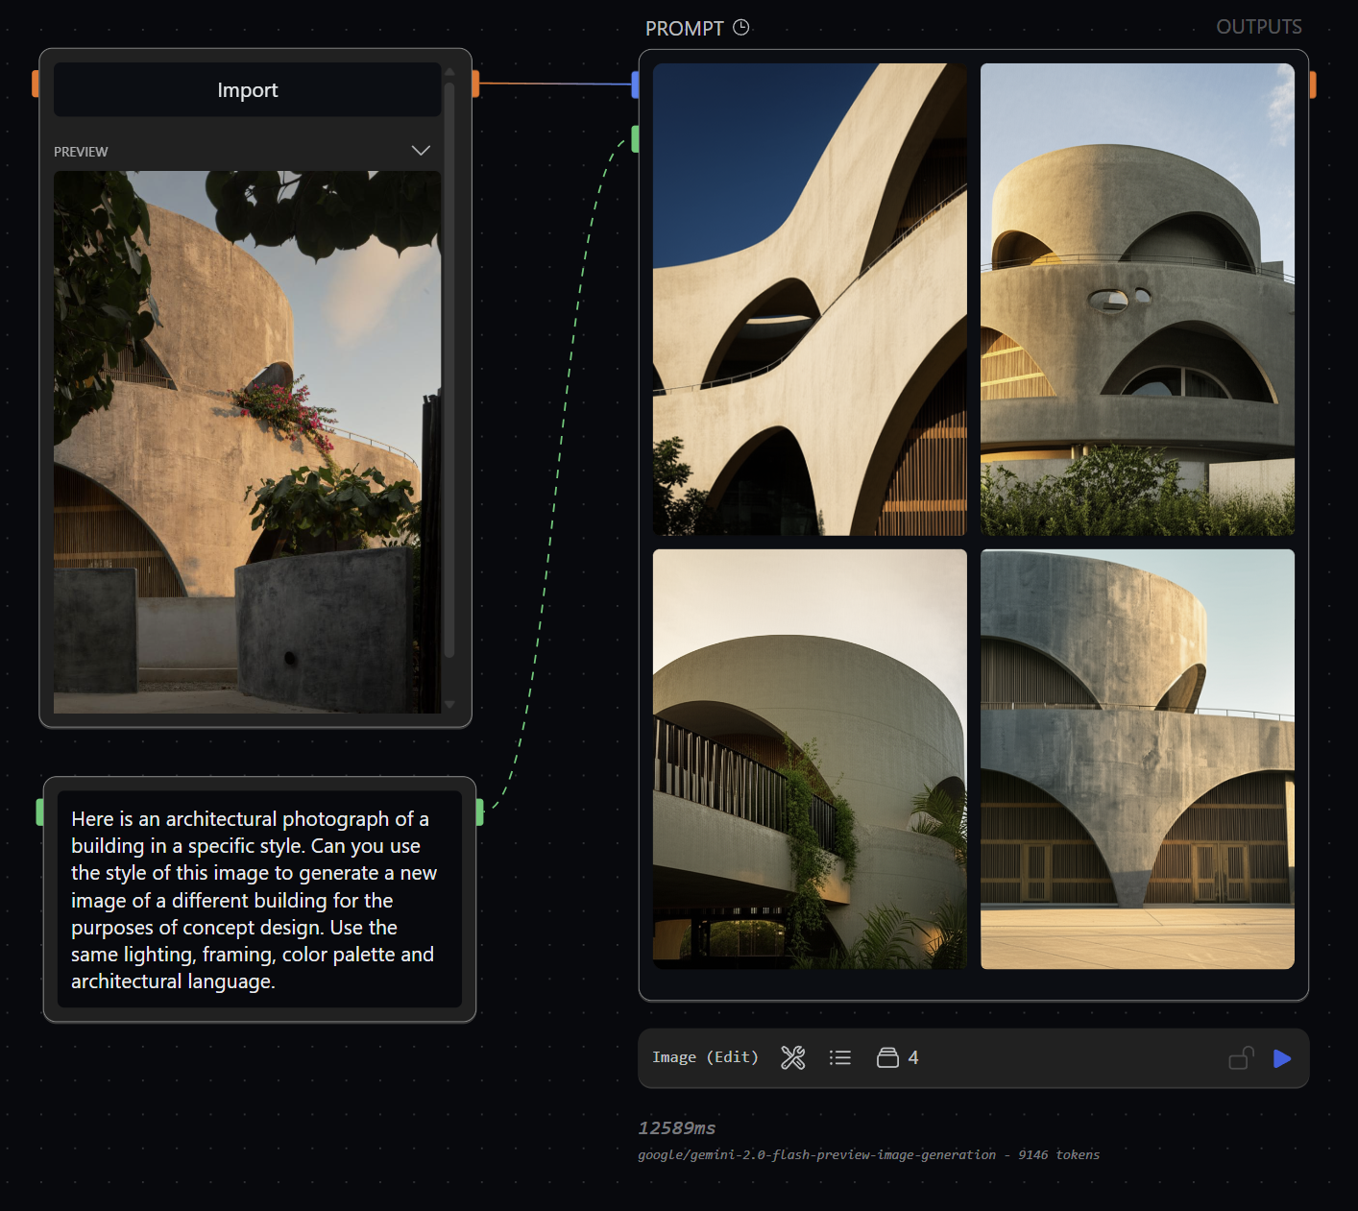Select the green text input port on prompt node
The height and width of the screenshot is (1211, 1358).
pyautogui.click(x=635, y=139)
